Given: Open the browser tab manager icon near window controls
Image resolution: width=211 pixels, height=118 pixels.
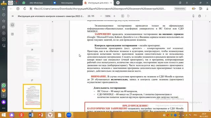Looking at the screenshot, I should point(180,3).
